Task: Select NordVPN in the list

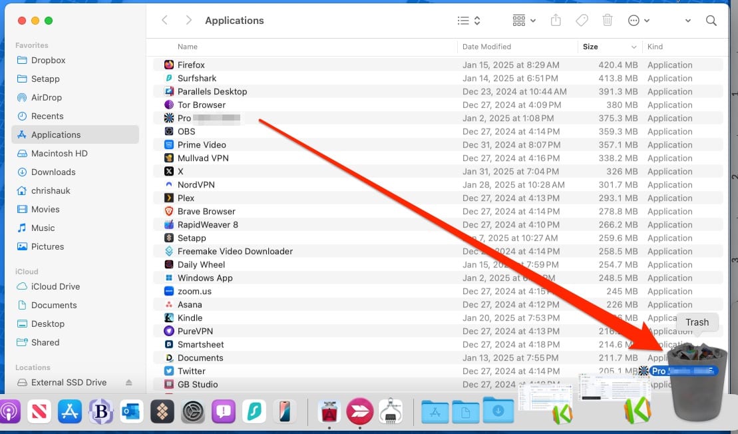Action: (x=438, y=184)
